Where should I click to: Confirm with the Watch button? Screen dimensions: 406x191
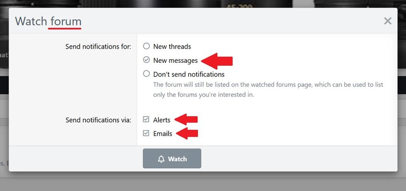172,159
